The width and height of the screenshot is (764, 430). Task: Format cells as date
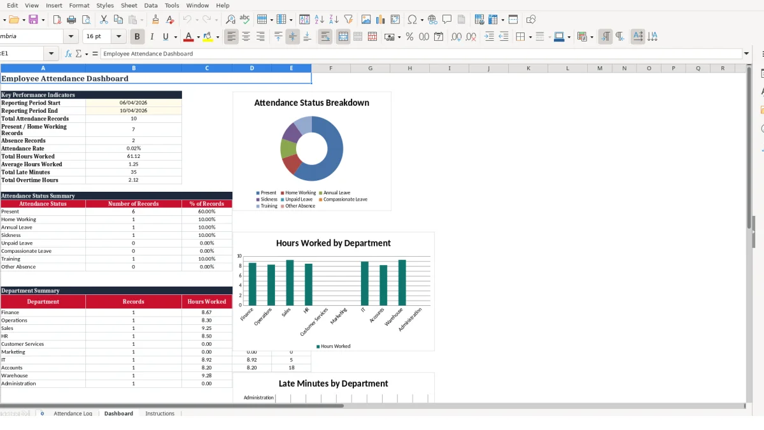(439, 37)
